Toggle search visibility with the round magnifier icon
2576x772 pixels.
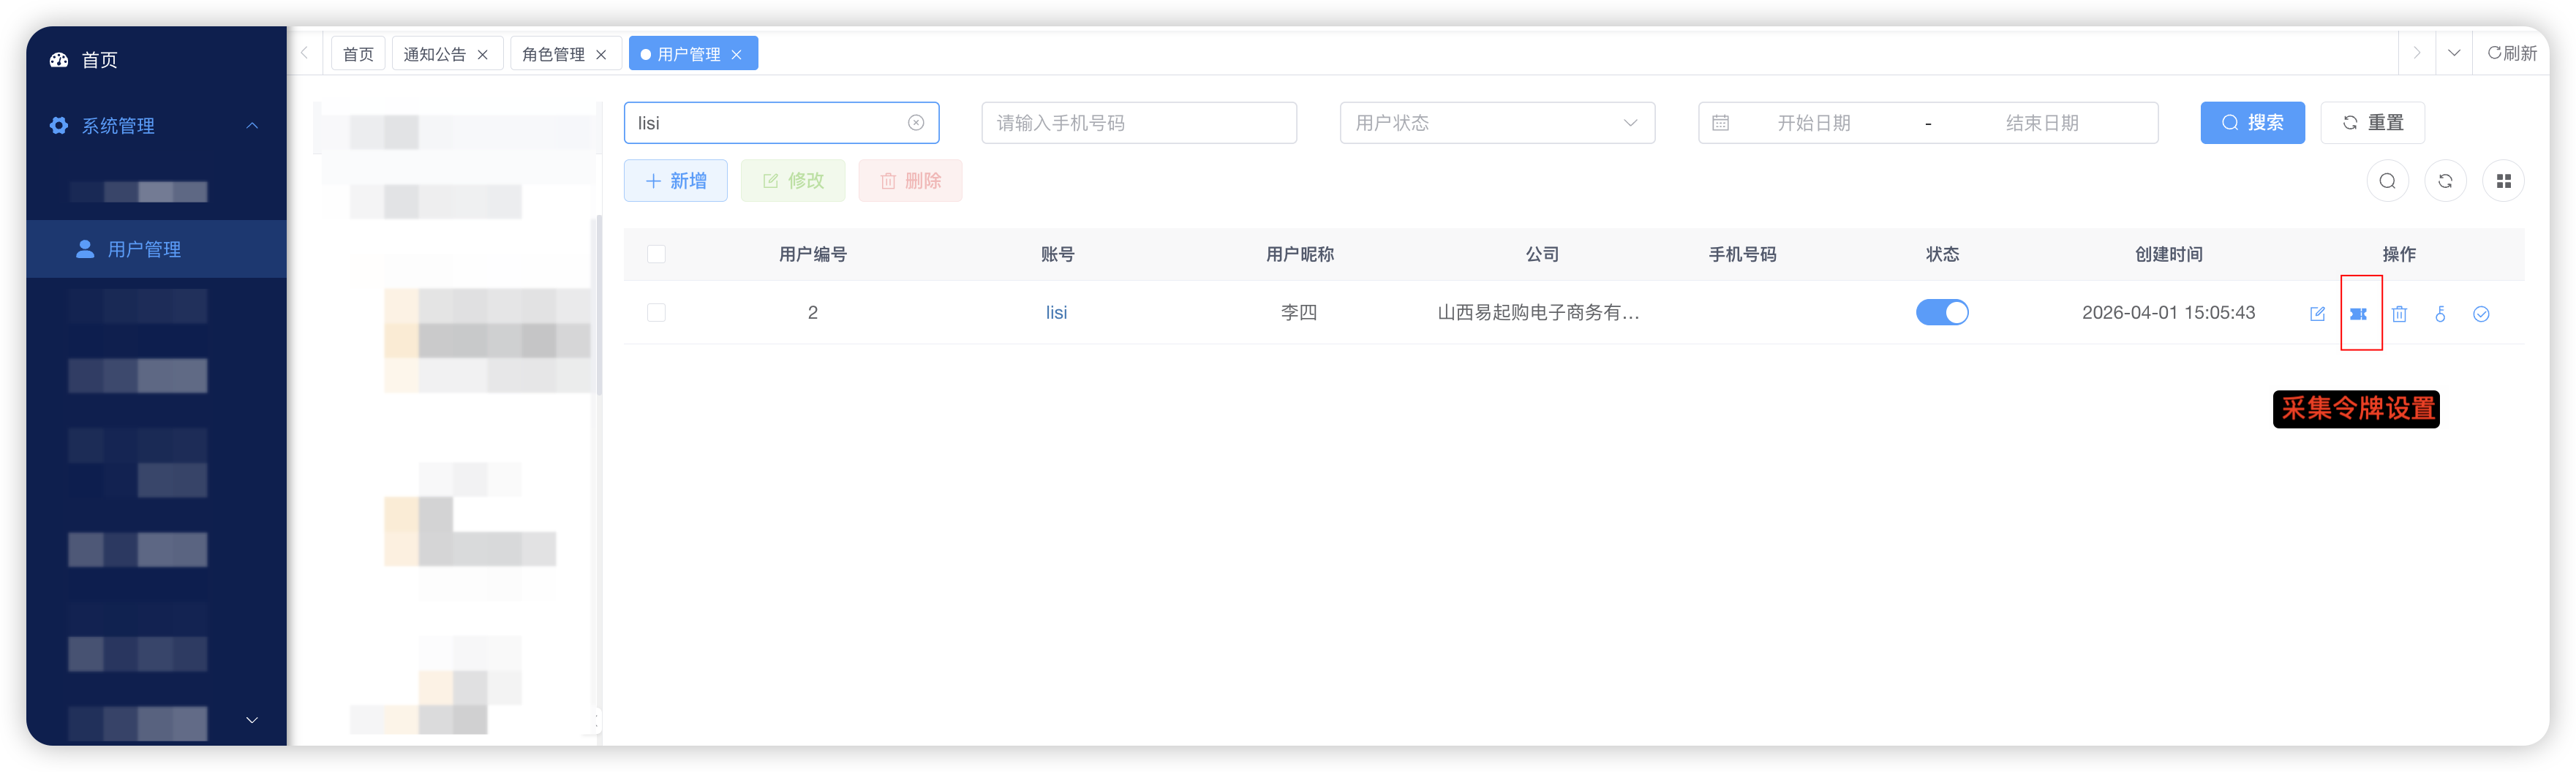pyautogui.click(x=2387, y=181)
